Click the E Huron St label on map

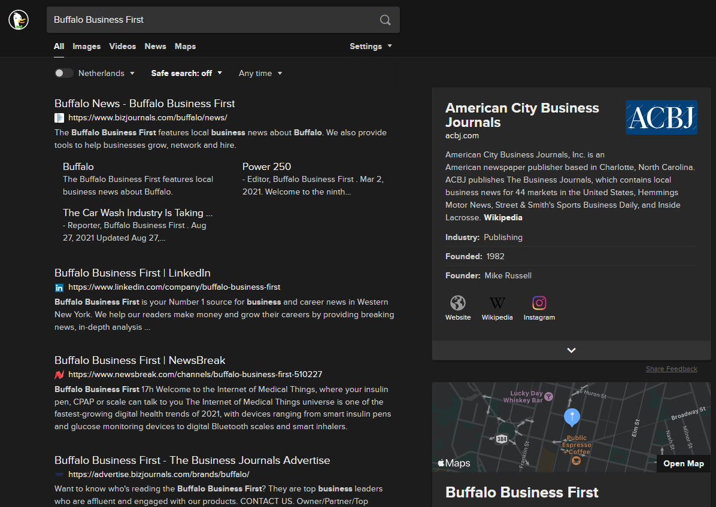click(x=593, y=393)
